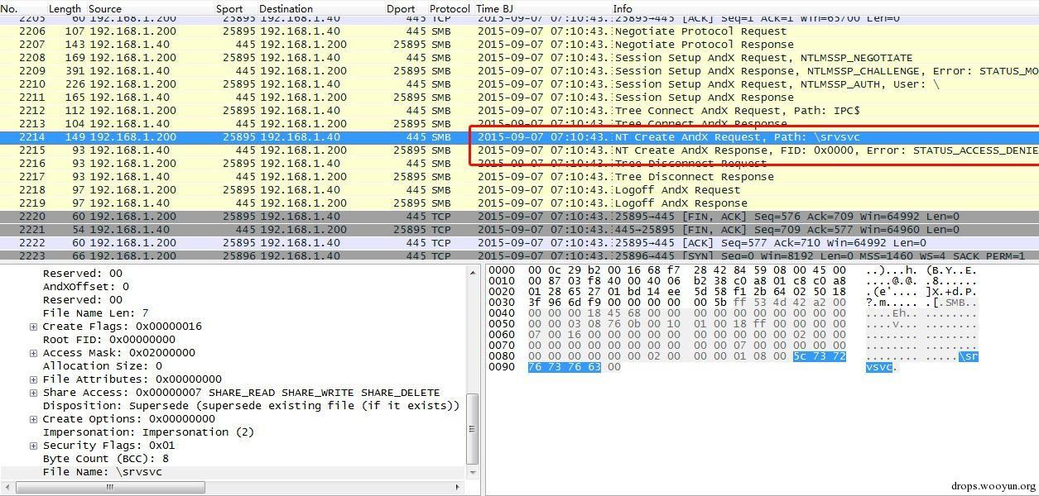Image resolution: width=1039 pixels, height=496 pixels.
Task: Sort by the Length column header
Action: coord(65,8)
